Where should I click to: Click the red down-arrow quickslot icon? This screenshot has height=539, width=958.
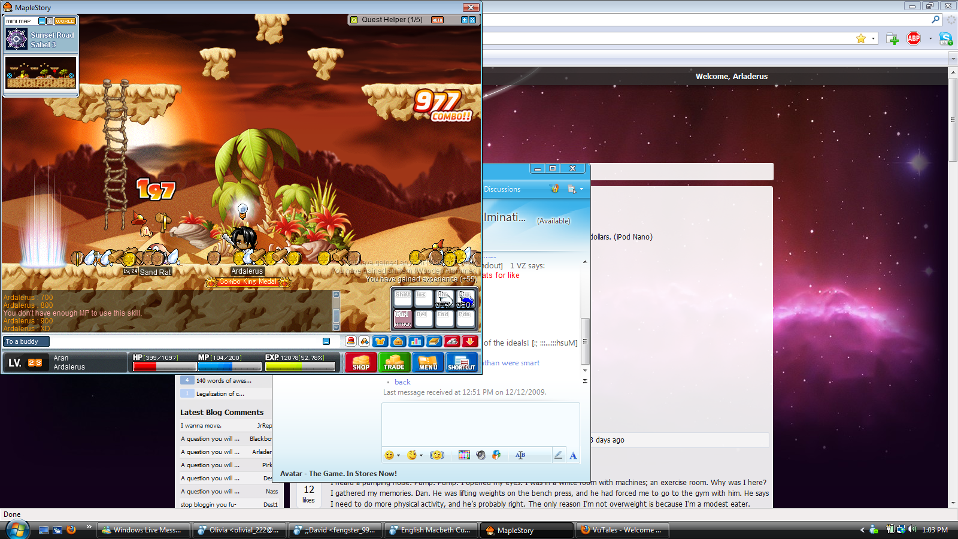pos(470,341)
